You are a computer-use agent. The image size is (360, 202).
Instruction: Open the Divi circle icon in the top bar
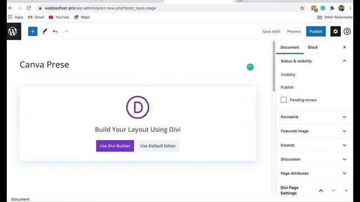point(347,31)
